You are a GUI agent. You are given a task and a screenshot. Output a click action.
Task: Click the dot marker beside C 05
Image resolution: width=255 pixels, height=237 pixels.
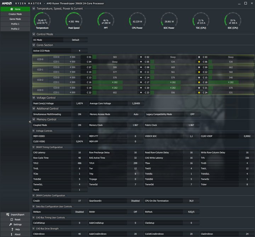[x=141, y=62]
